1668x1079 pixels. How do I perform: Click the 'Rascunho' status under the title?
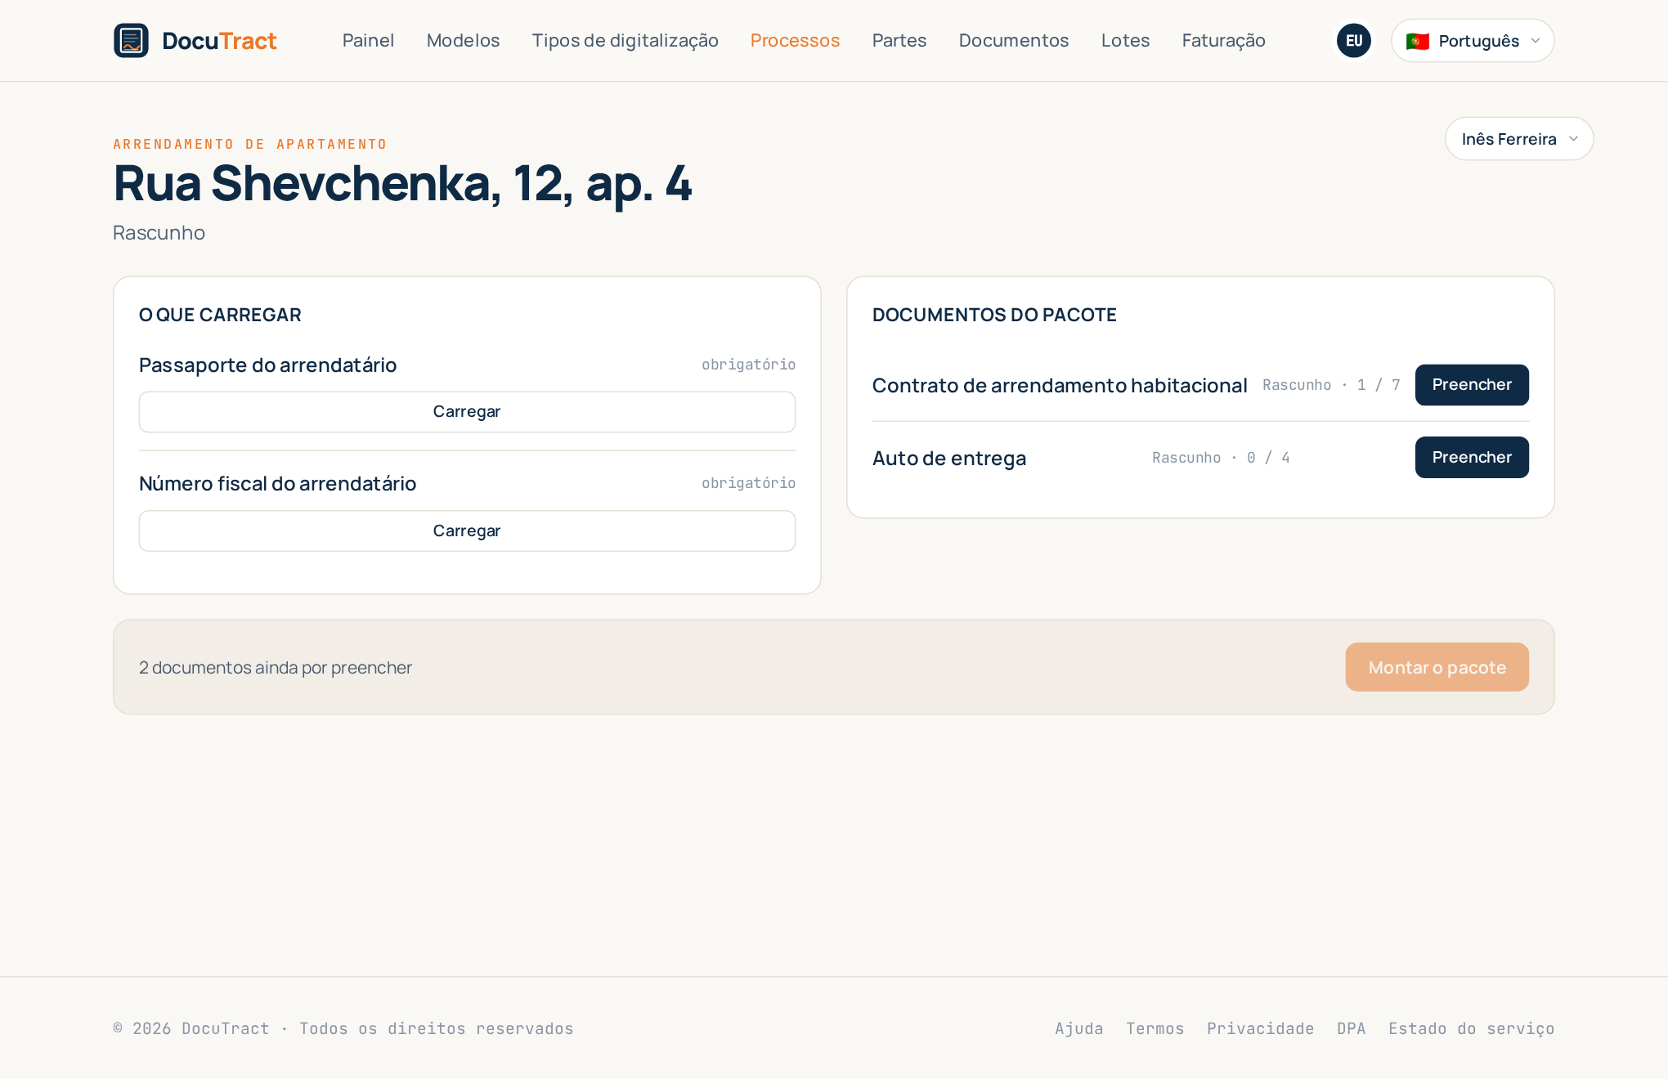coord(159,233)
